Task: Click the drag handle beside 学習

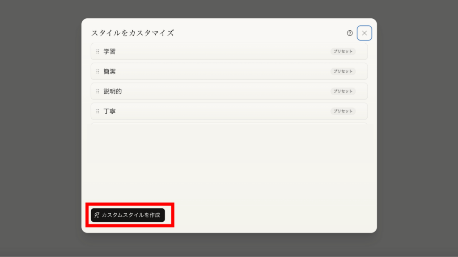Action: pyautogui.click(x=98, y=51)
